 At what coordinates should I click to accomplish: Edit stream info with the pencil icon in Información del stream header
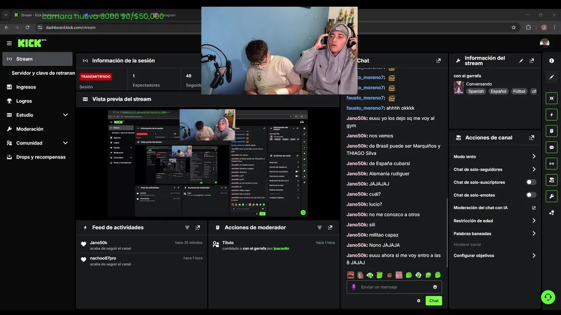521,61
